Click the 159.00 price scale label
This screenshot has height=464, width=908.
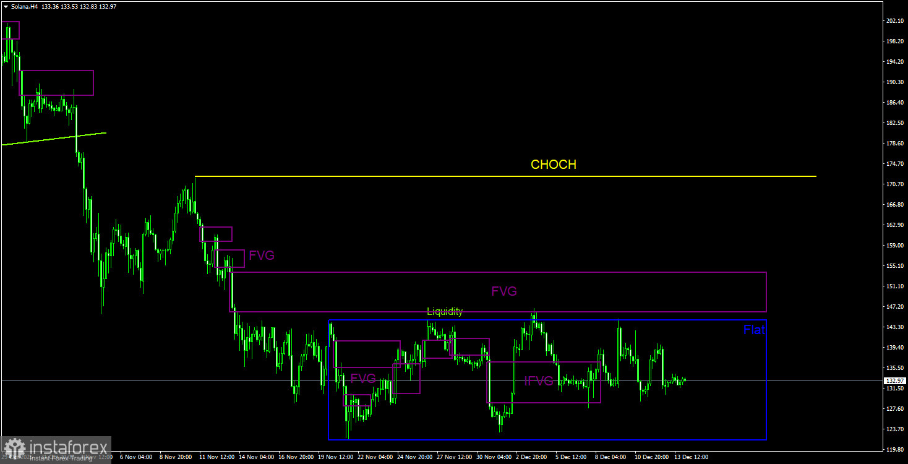[x=894, y=246]
